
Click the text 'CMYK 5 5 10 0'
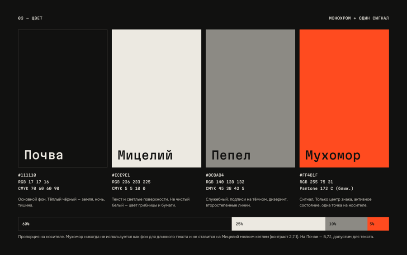pos(129,188)
